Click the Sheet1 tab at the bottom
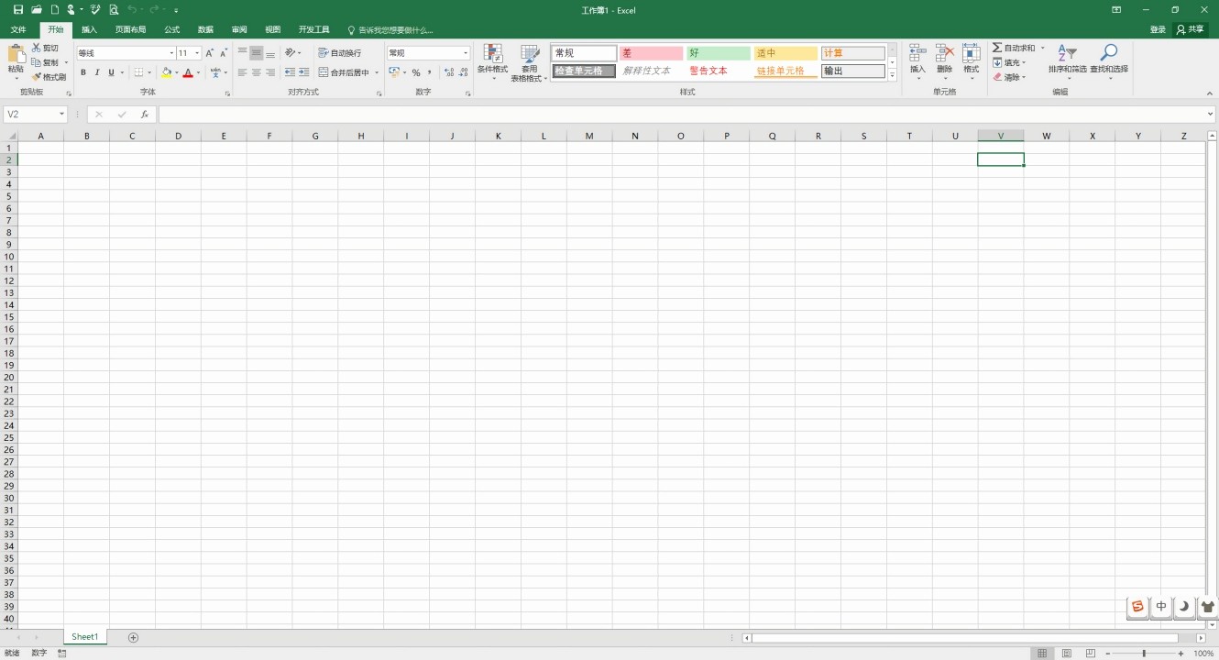Image resolution: width=1219 pixels, height=660 pixels. pos(84,636)
